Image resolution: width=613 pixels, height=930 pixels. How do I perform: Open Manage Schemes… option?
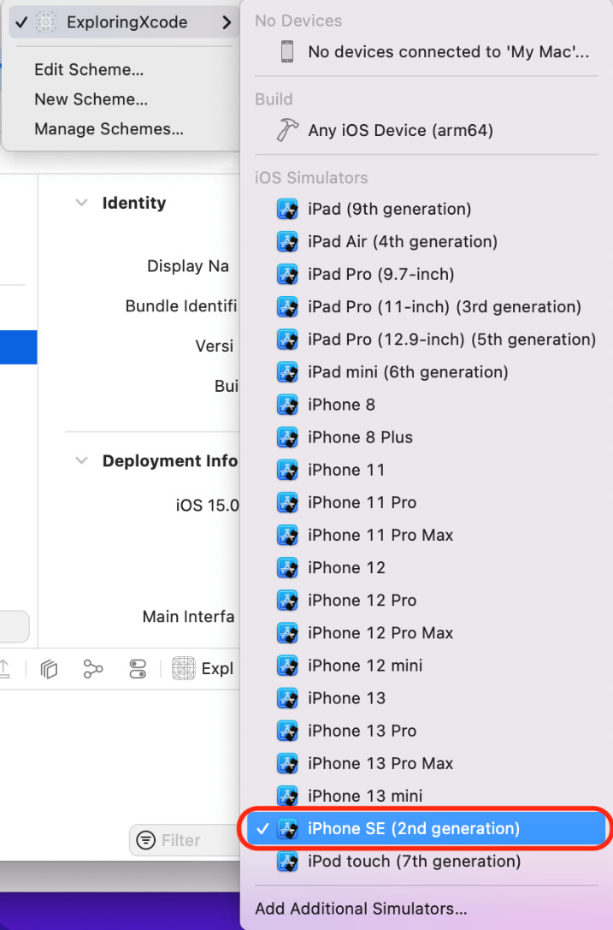point(109,128)
